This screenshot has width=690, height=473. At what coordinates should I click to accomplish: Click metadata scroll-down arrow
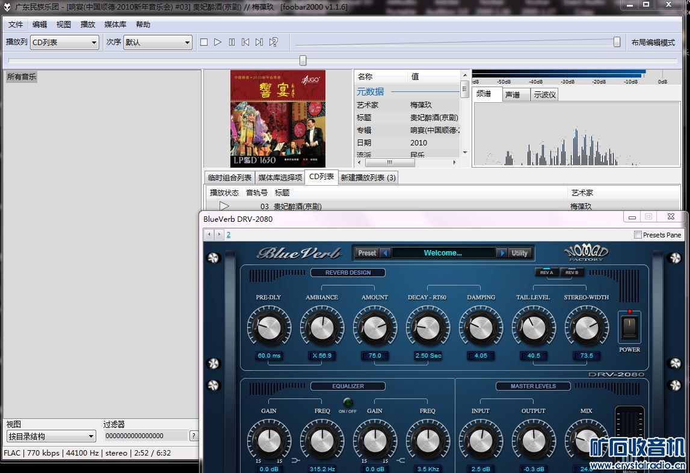point(464,153)
